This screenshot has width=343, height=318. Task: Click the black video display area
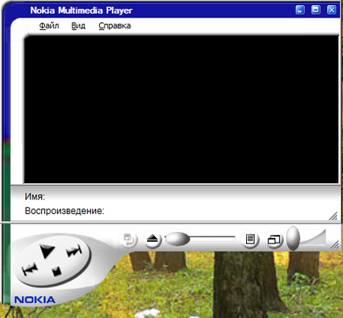181,110
